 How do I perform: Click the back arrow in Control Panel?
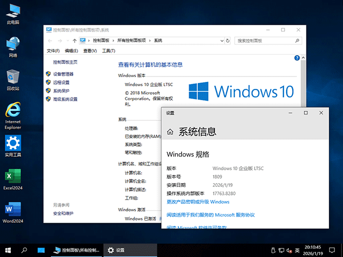coord(50,41)
